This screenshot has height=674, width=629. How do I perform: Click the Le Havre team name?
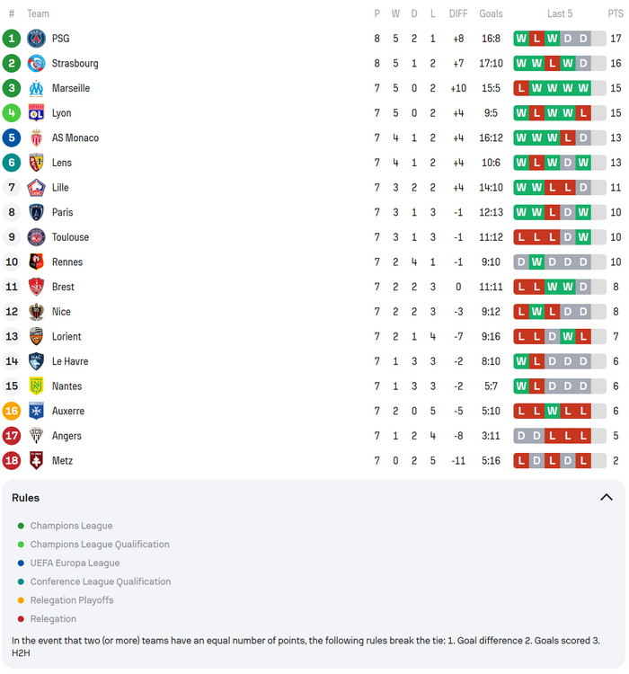point(70,361)
